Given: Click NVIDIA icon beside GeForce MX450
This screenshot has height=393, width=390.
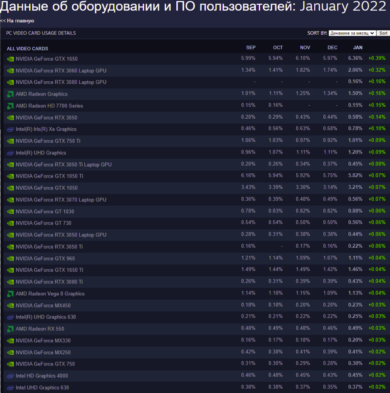Looking at the screenshot, I should pyautogui.click(x=10, y=306).
